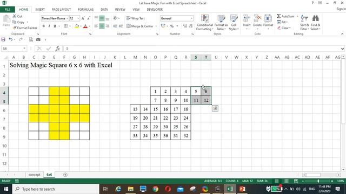
Task: Toggle Bold formatting
Action: (44, 26)
